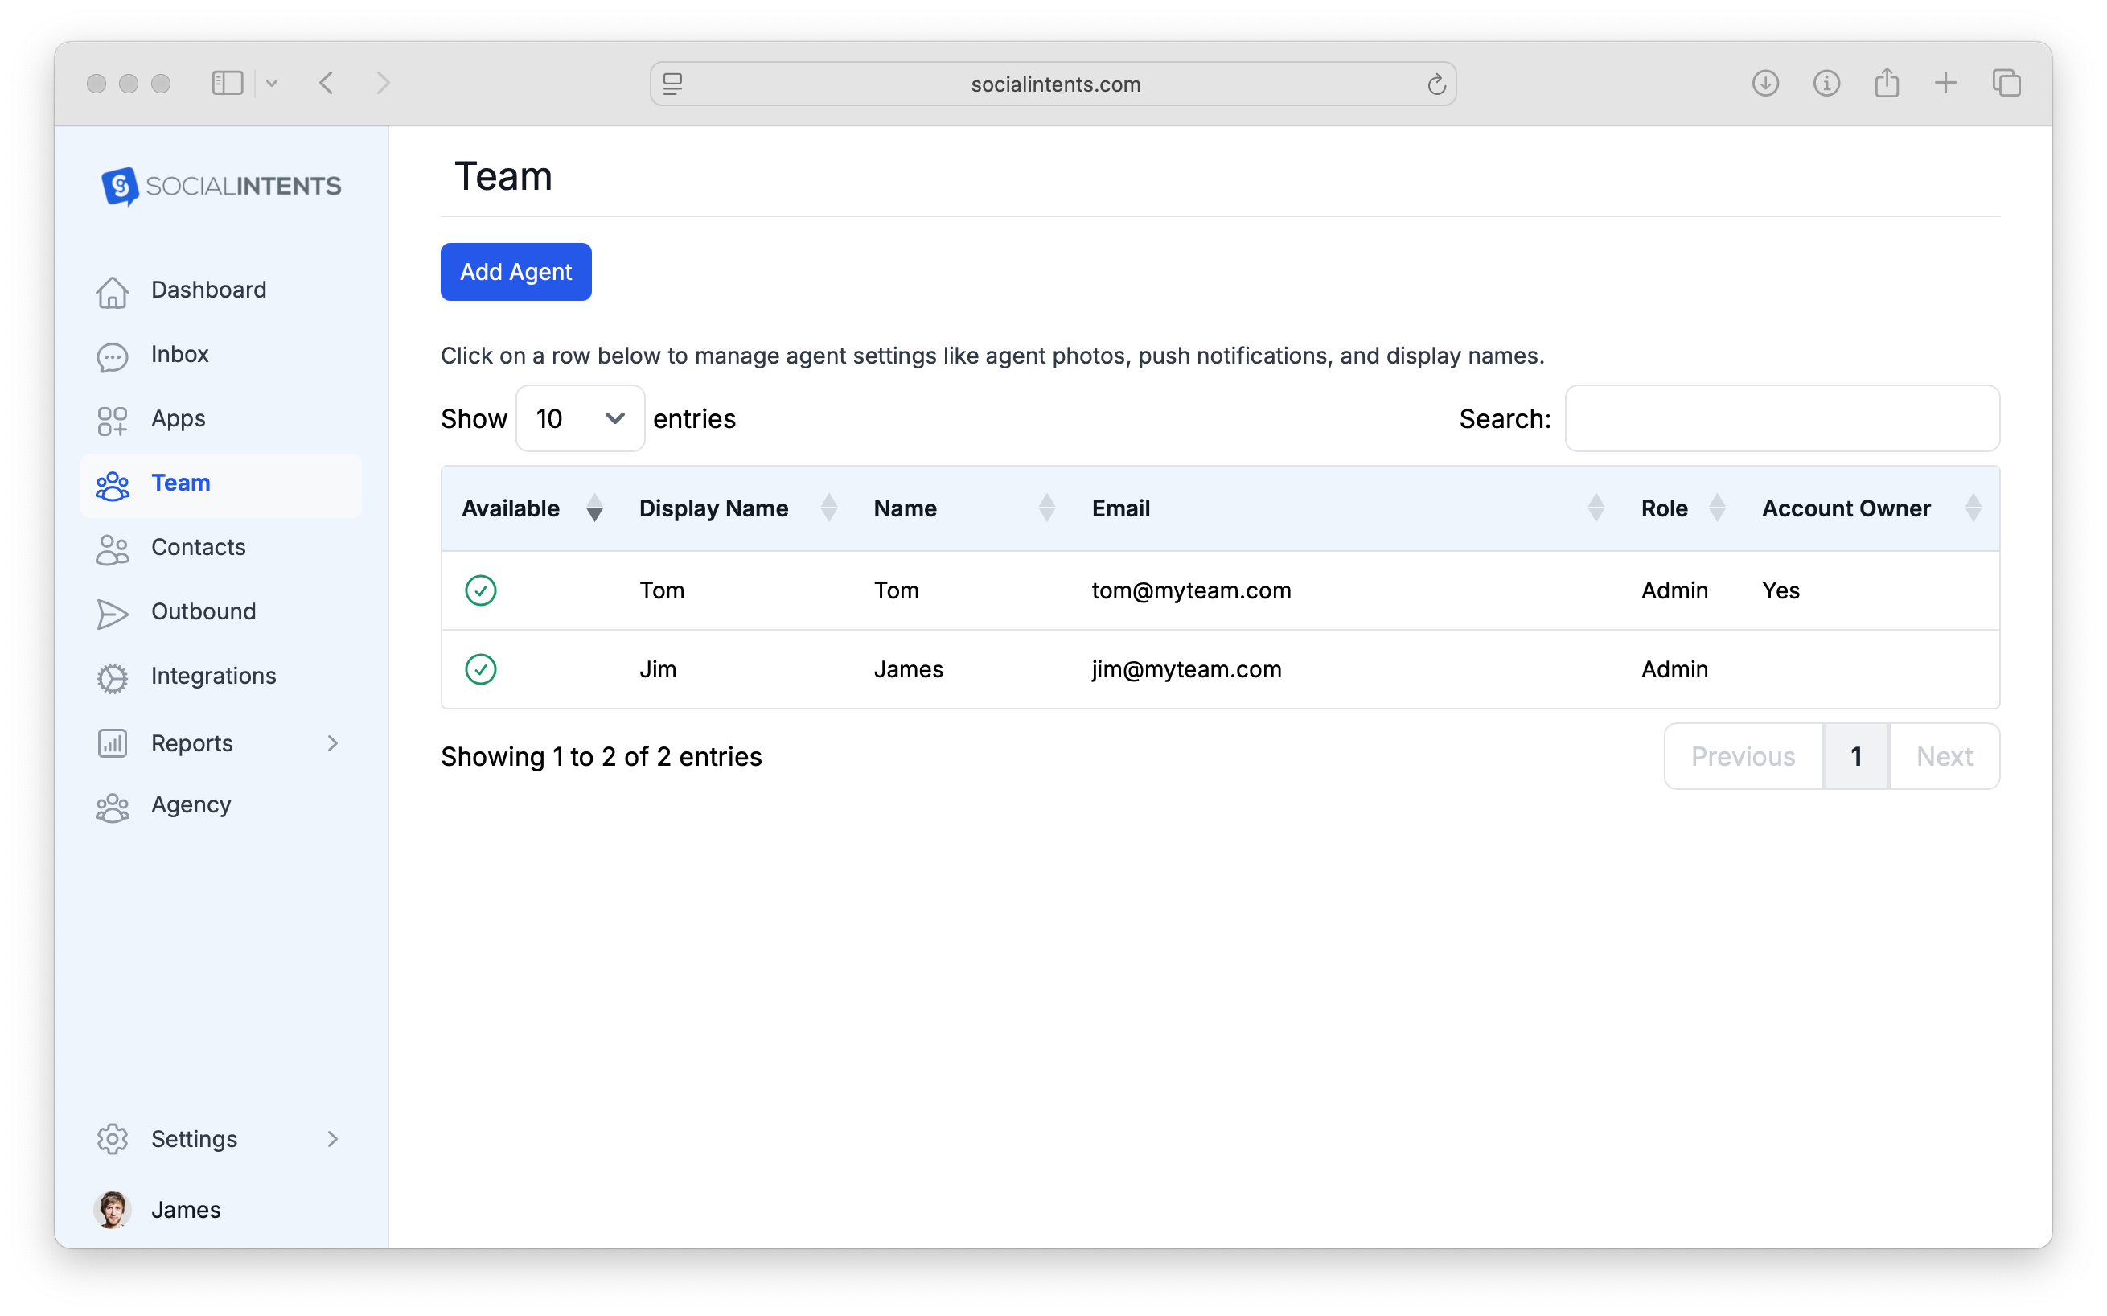Click the James name cell
2107x1316 pixels.
(908, 669)
